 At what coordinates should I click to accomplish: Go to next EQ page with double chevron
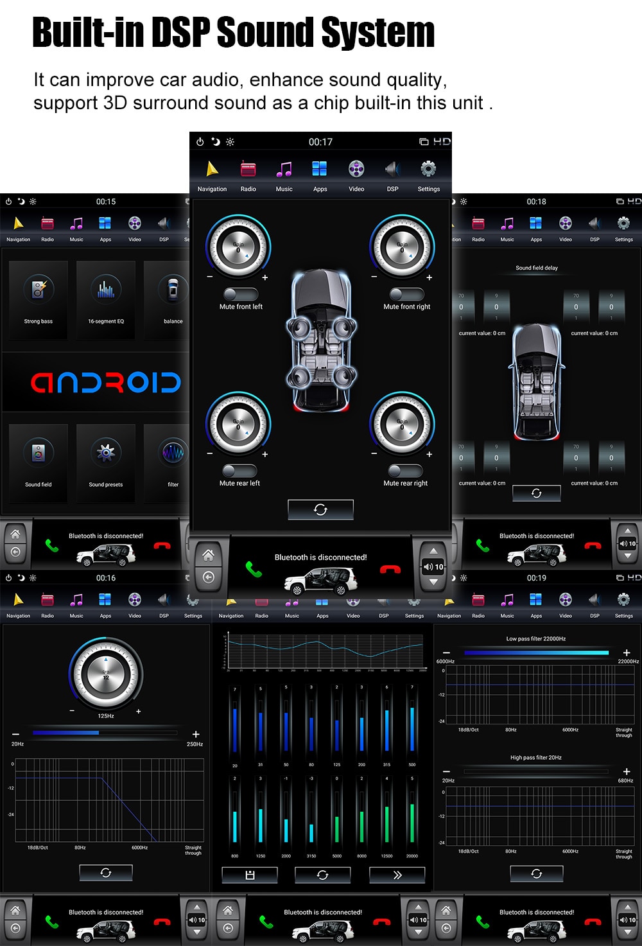tap(397, 875)
